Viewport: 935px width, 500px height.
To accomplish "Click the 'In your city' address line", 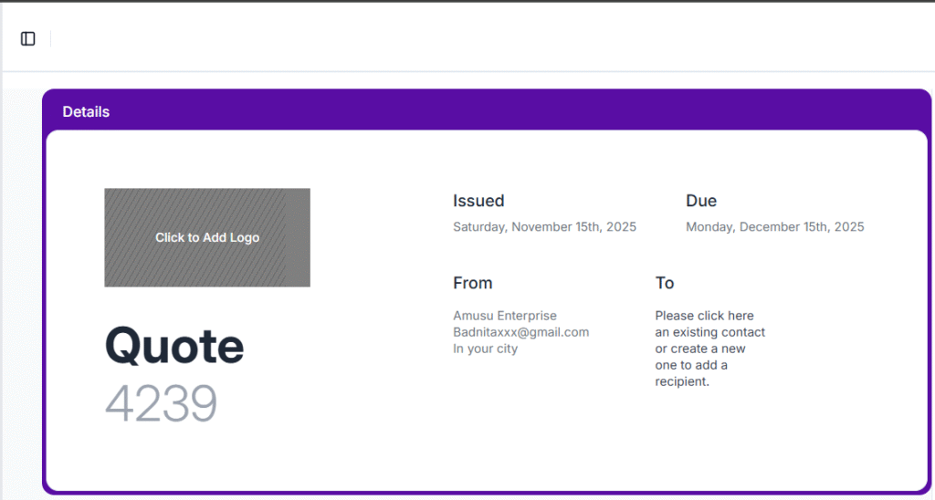I will [x=485, y=349].
